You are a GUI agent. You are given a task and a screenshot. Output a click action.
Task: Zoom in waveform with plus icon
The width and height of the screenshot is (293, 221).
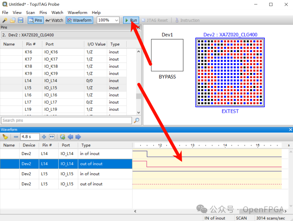point(44,137)
